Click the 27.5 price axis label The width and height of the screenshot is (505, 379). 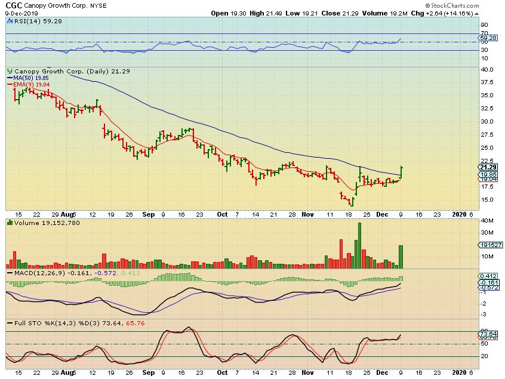[487, 135]
